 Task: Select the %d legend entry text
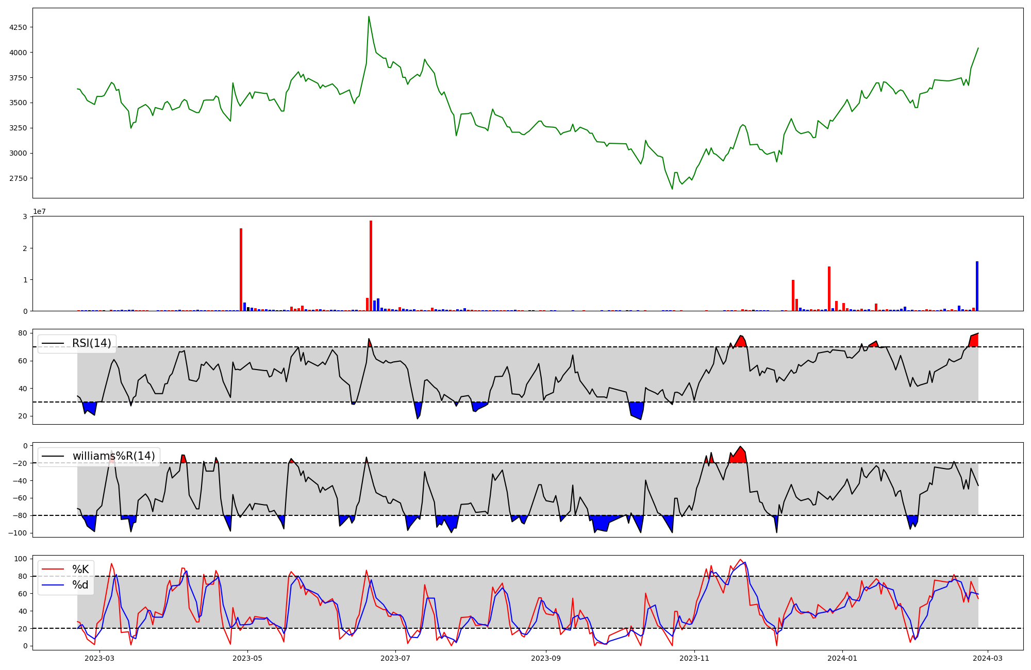click(80, 585)
